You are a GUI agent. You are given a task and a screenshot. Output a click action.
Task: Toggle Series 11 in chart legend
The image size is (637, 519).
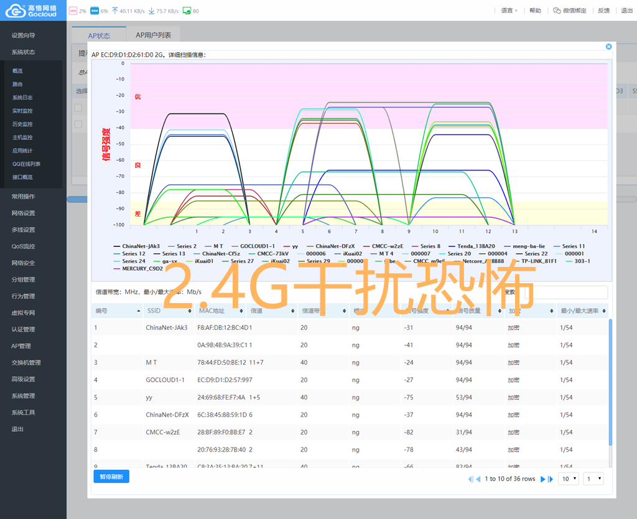569,246
